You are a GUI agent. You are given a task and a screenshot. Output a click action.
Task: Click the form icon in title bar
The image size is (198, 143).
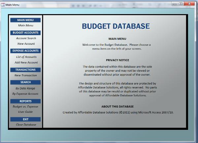[x=3, y=5]
